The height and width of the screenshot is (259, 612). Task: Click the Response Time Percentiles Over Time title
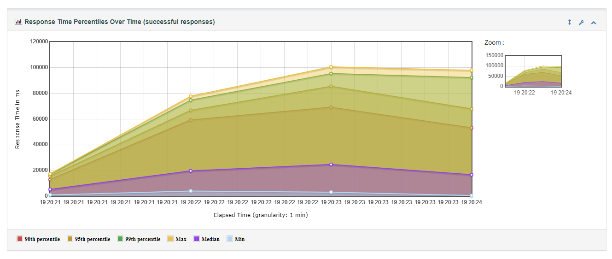120,22
